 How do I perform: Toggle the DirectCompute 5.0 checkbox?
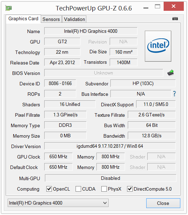click(x=130, y=189)
